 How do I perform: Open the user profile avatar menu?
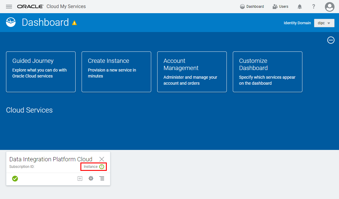329,7
